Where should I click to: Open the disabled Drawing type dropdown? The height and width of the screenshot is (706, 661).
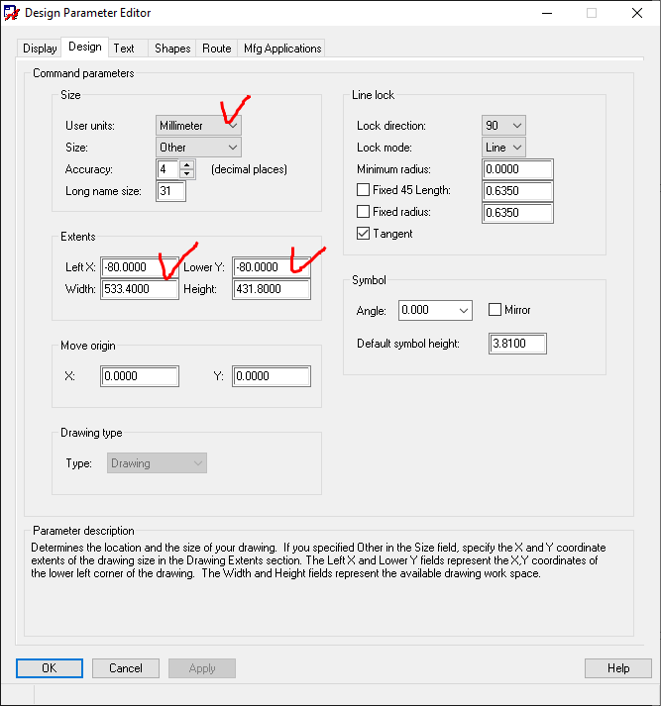(x=157, y=462)
